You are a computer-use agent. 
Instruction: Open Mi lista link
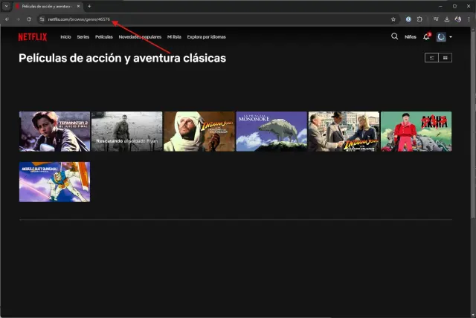174,36
